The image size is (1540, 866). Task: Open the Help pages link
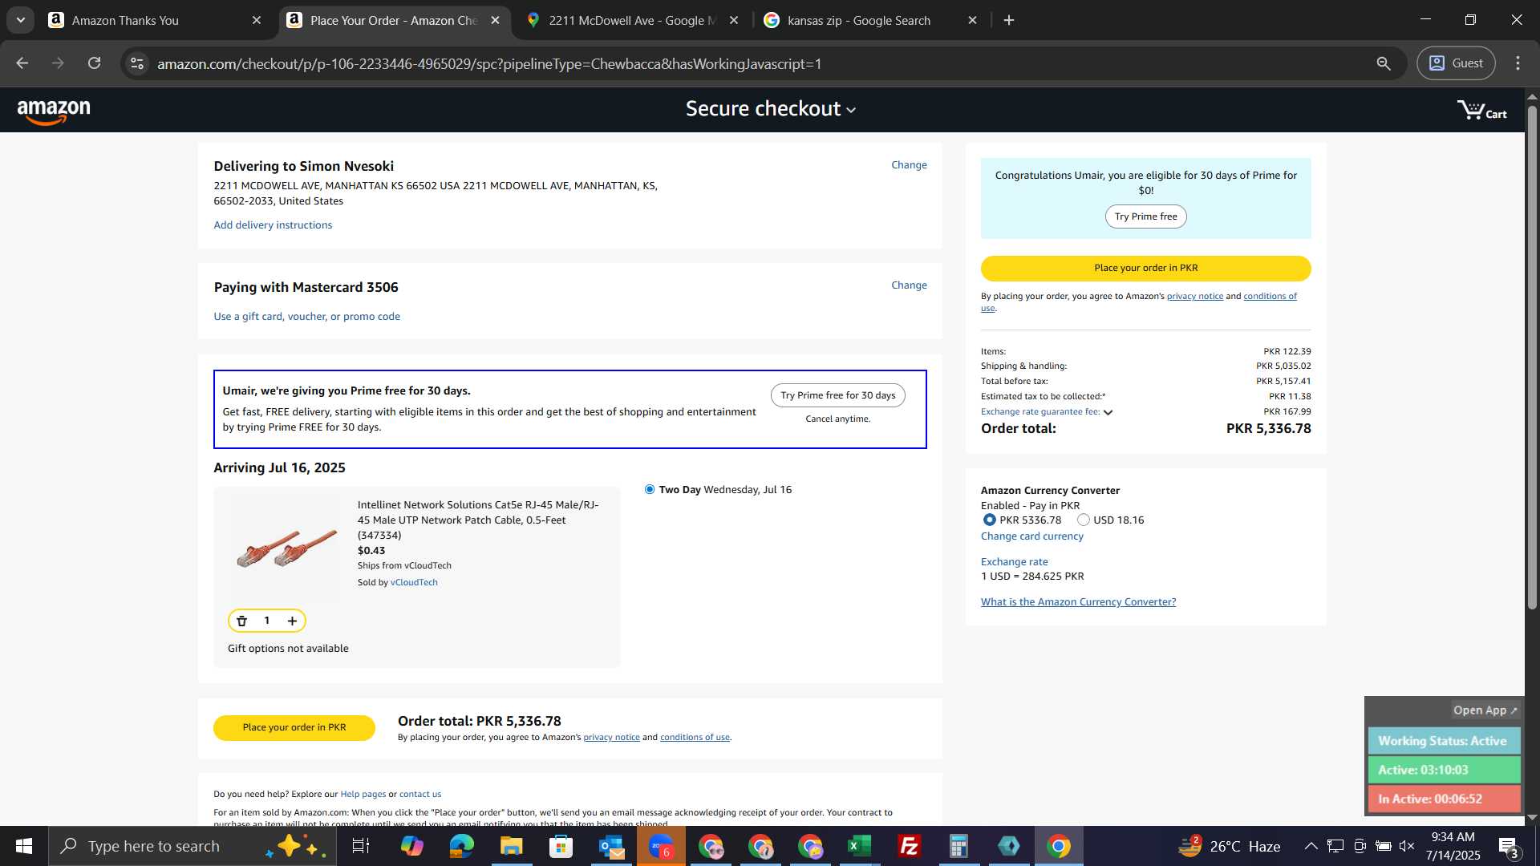363,795
